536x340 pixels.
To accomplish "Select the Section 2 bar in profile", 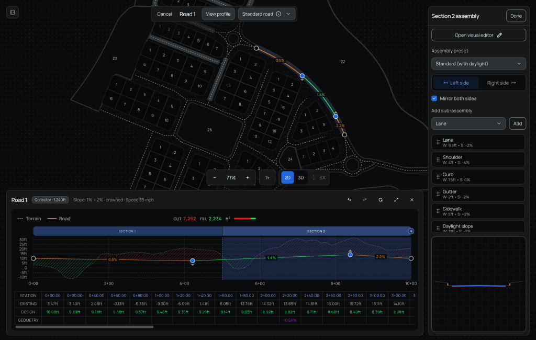I will click(316, 231).
